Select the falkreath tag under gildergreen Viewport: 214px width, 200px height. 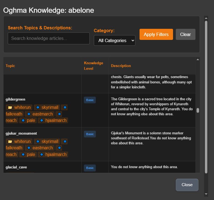click(14, 114)
